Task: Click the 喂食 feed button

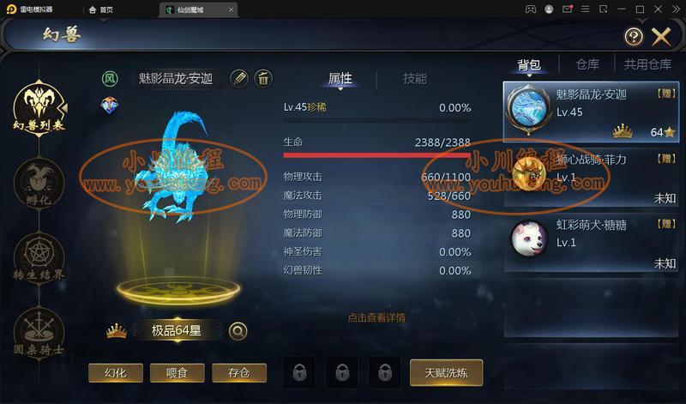Action: [x=178, y=373]
